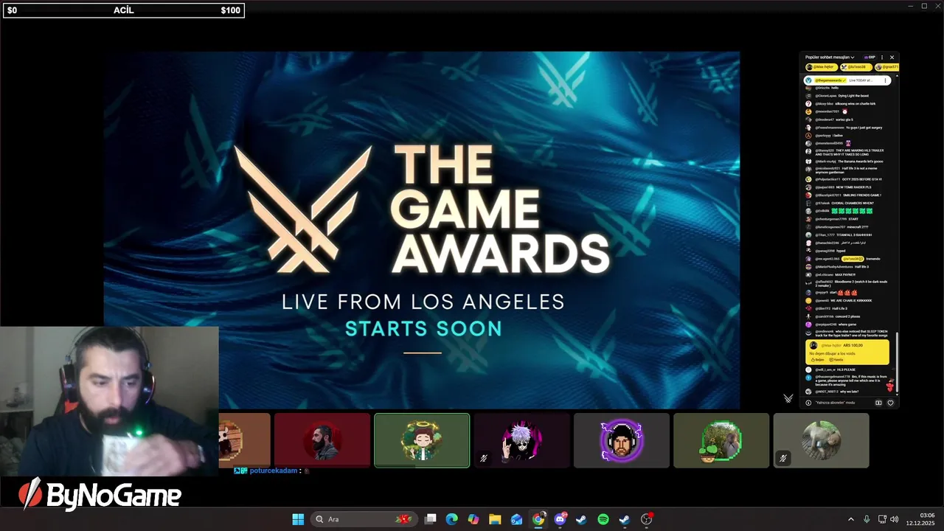Click the ACİL donation goal bar
Image resolution: width=944 pixels, height=531 pixels.
click(124, 10)
